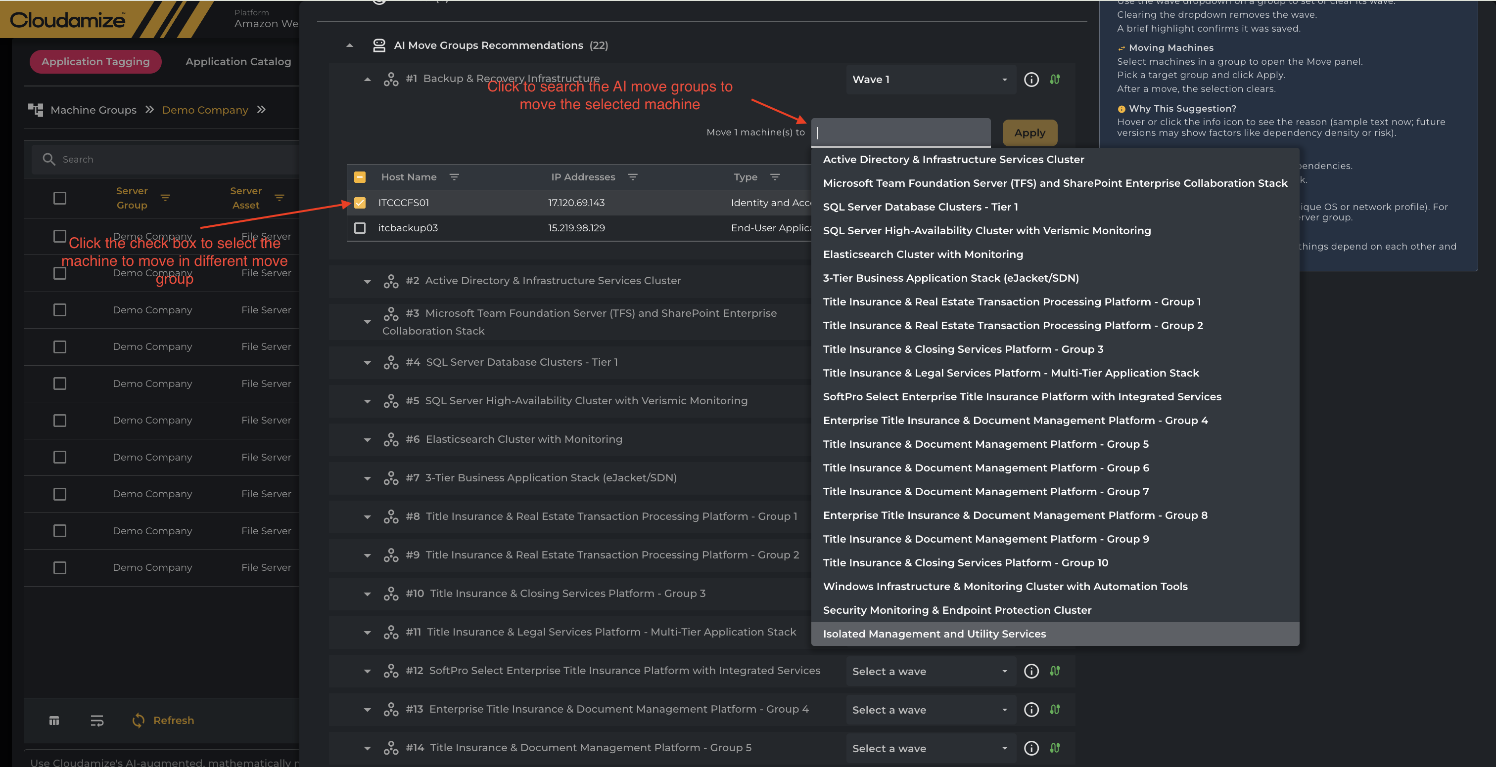Click the Demo Company breadcrumb link
Image resolution: width=1496 pixels, height=767 pixels.
point(205,110)
